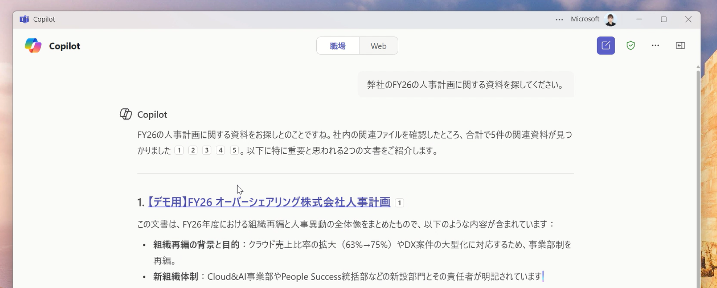Open the user profile avatar

(x=611, y=20)
